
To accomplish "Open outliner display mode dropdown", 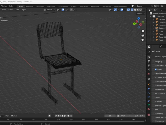I will tap(150, 10).
